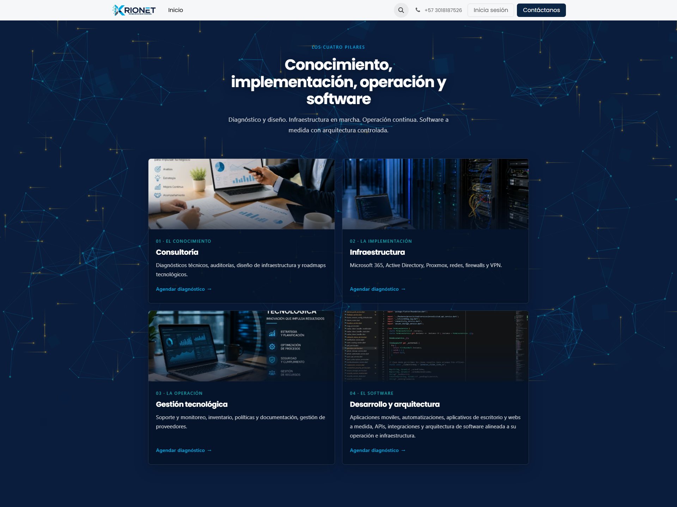Click the main heading 'Conocimiento, implementación, operación y software'

tap(338, 82)
